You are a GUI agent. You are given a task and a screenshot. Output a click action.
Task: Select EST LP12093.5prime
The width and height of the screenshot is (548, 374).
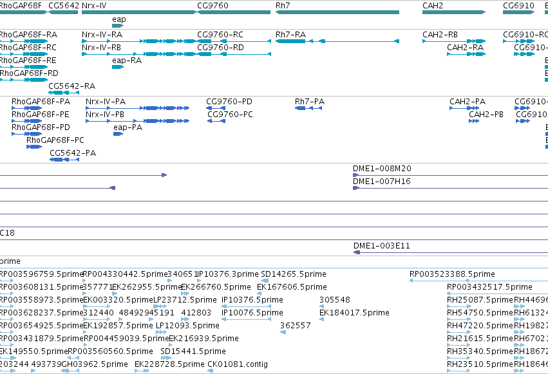point(187,326)
